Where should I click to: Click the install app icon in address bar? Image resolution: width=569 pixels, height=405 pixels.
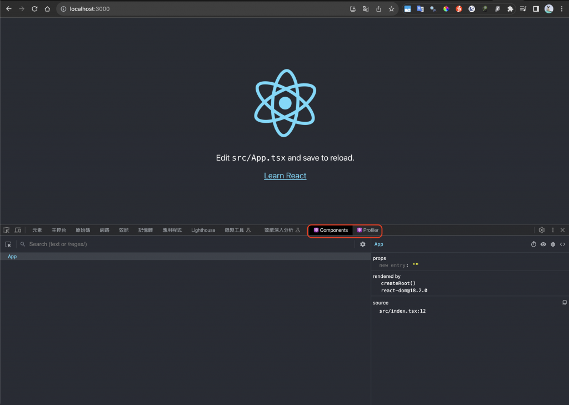click(x=353, y=9)
